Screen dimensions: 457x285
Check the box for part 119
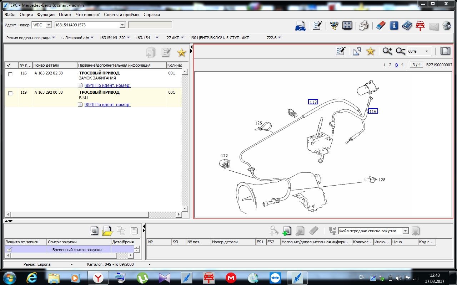coord(10,93)
